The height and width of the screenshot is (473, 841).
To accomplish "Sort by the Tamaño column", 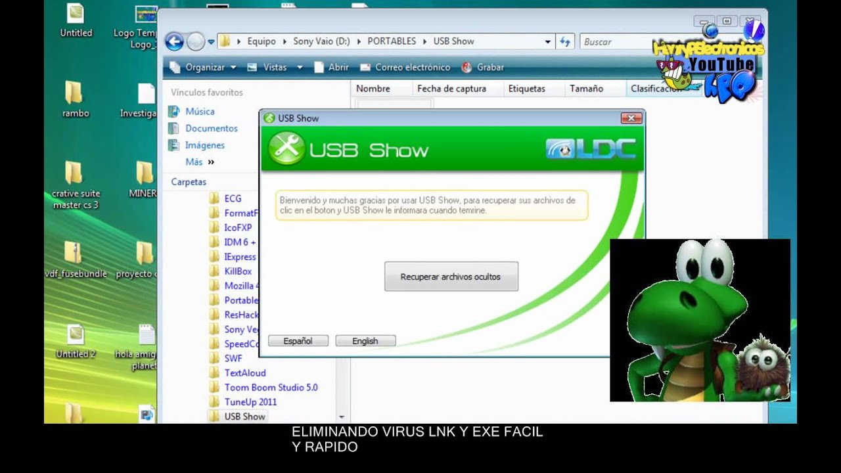I will (587, 89).
